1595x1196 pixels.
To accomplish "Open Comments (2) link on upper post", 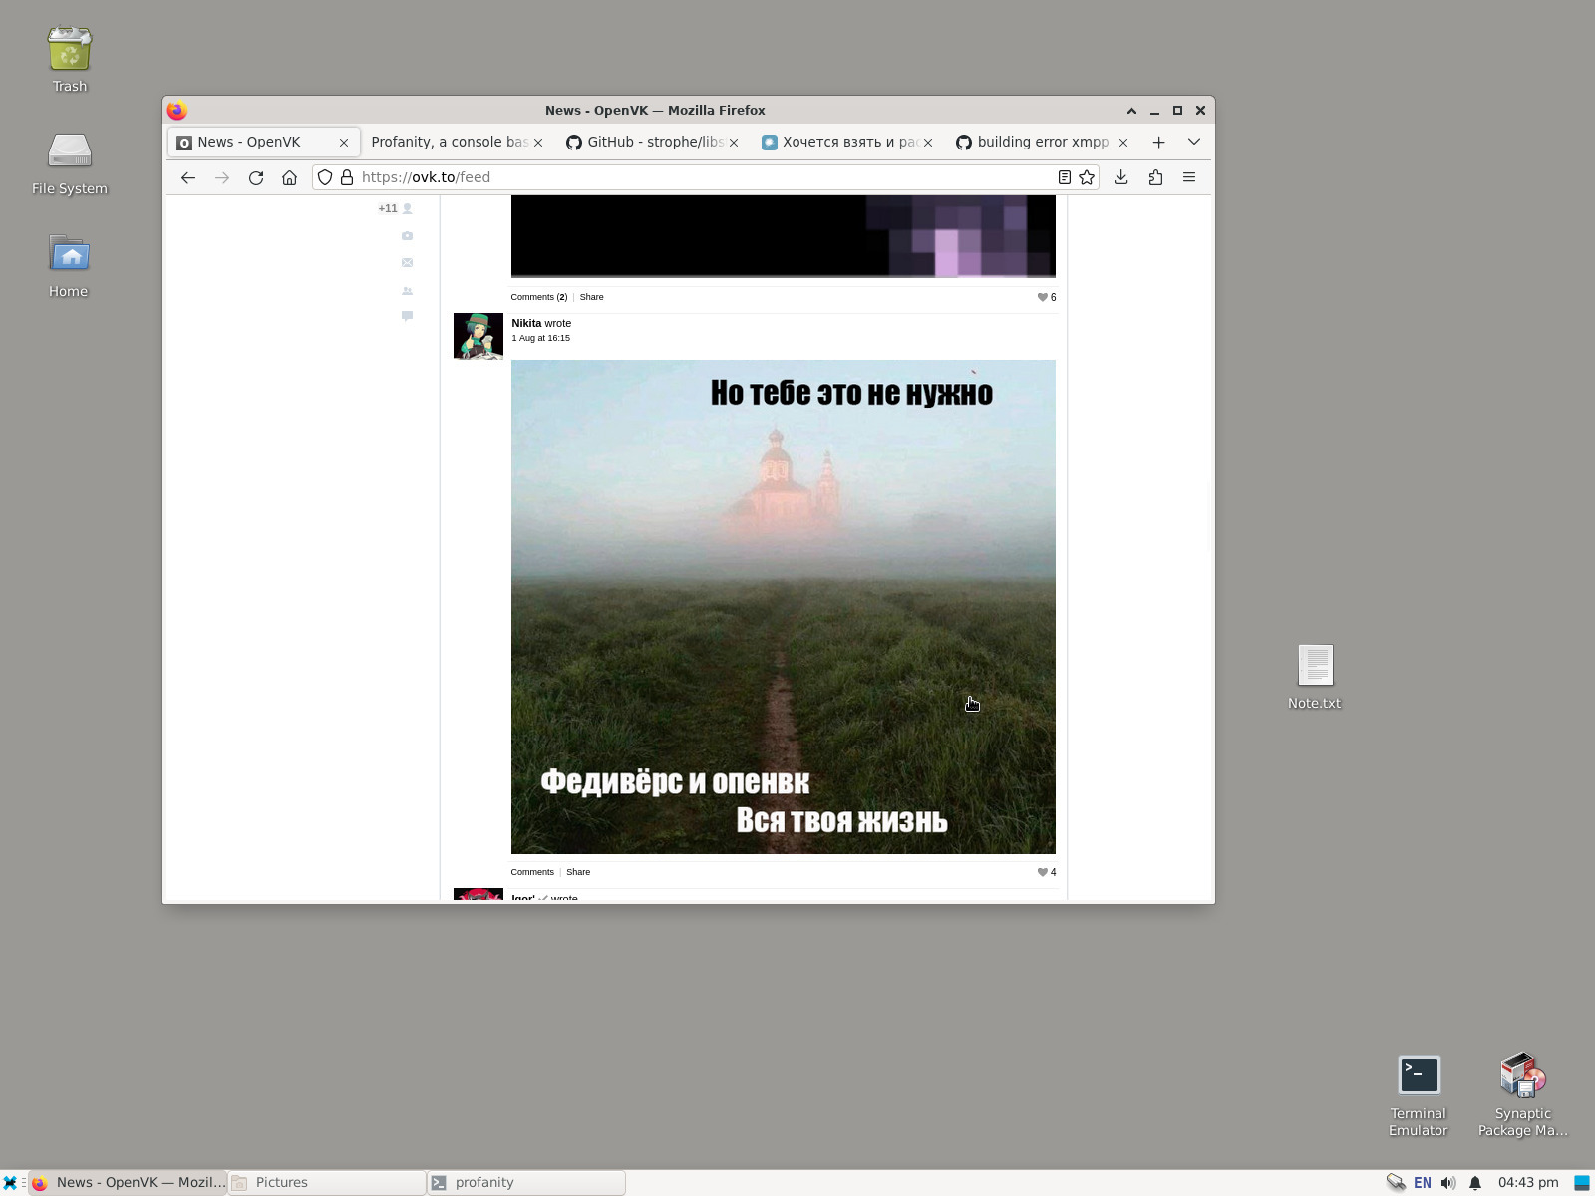I will (538, 297).
